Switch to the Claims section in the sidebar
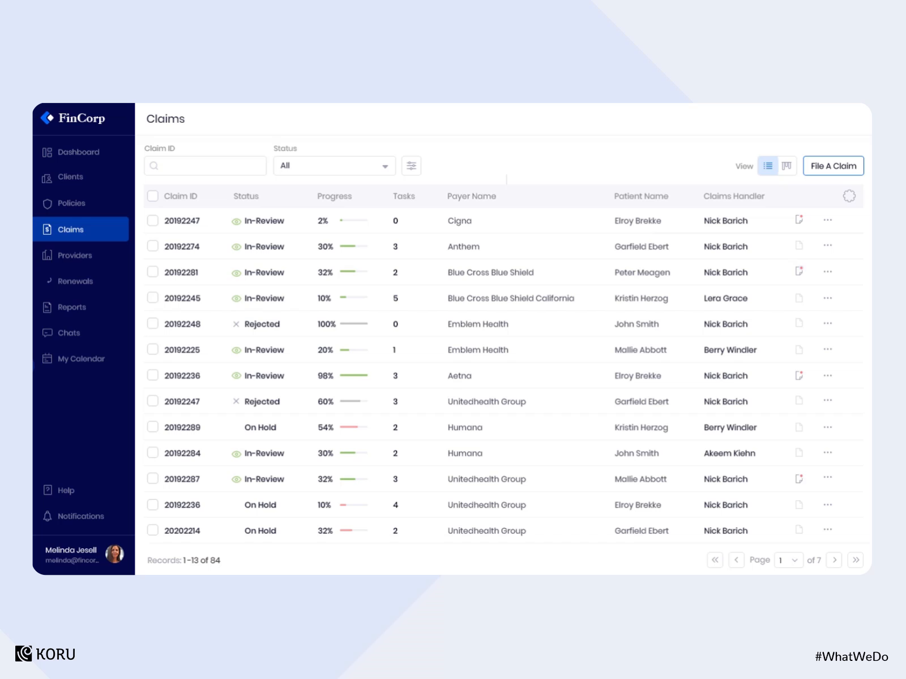 click(71, 229)
